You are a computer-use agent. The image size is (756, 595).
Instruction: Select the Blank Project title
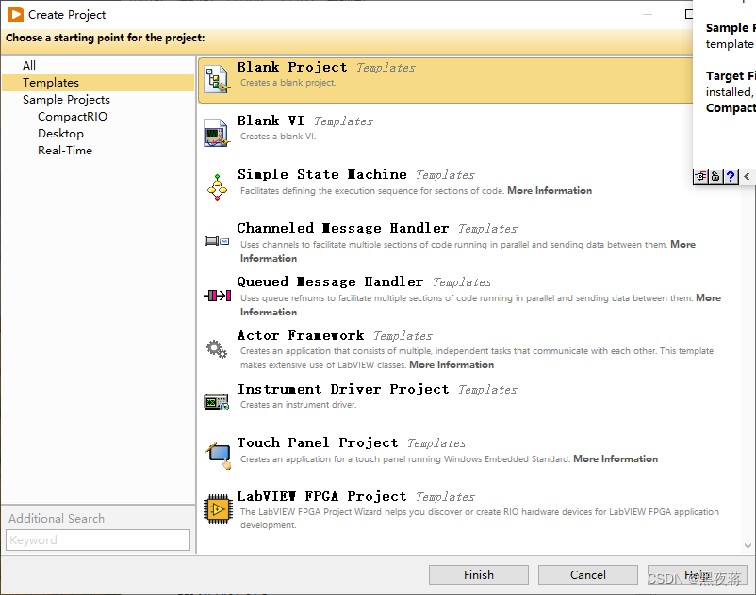291,68
